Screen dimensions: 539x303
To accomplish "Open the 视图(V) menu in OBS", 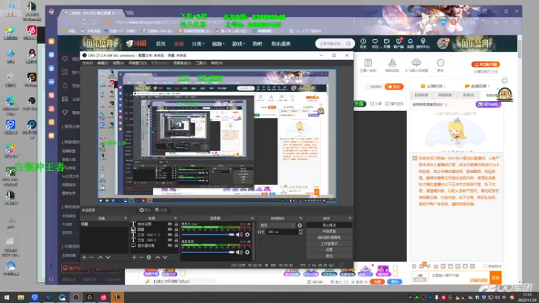I will tap(119, 63).
